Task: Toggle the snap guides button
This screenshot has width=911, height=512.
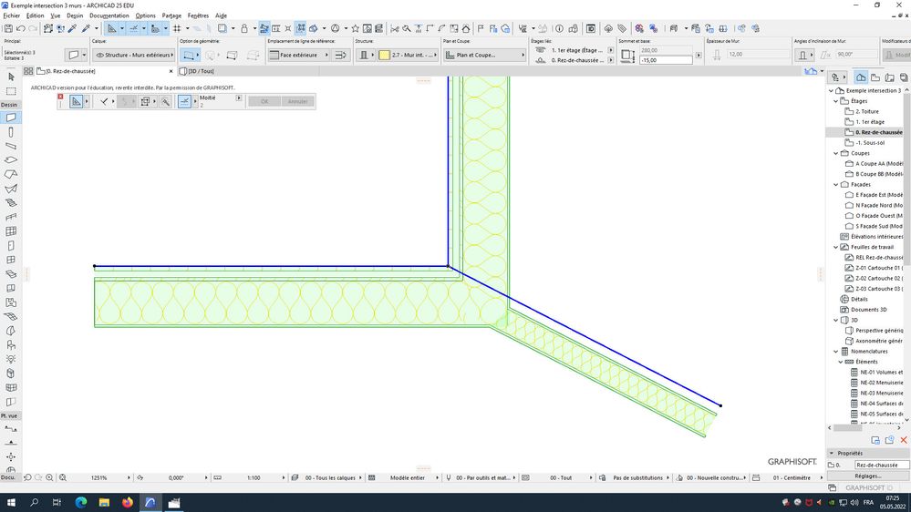Action: (x=134, y=28)
